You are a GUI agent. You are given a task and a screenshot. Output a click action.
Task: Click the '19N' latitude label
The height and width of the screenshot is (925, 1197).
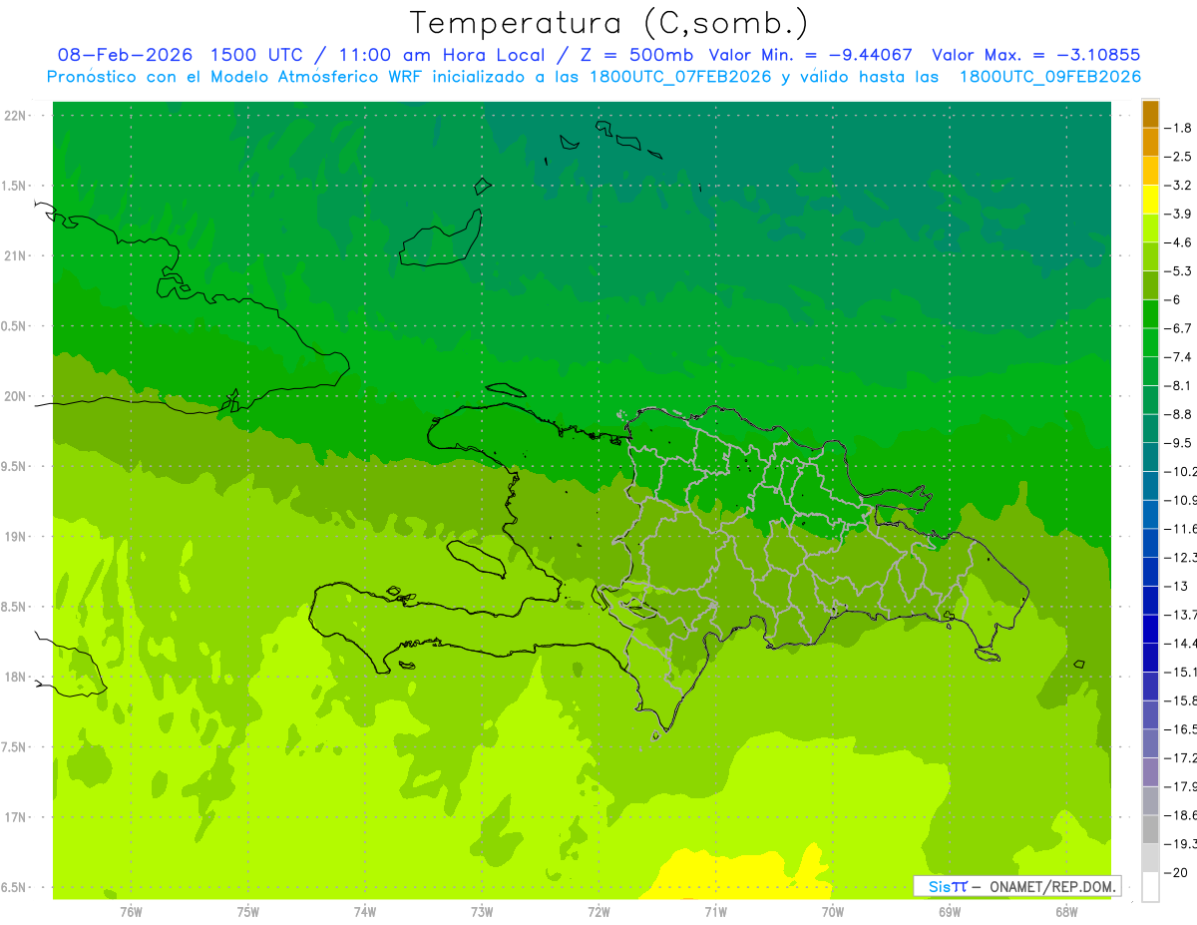click(16, 536)
